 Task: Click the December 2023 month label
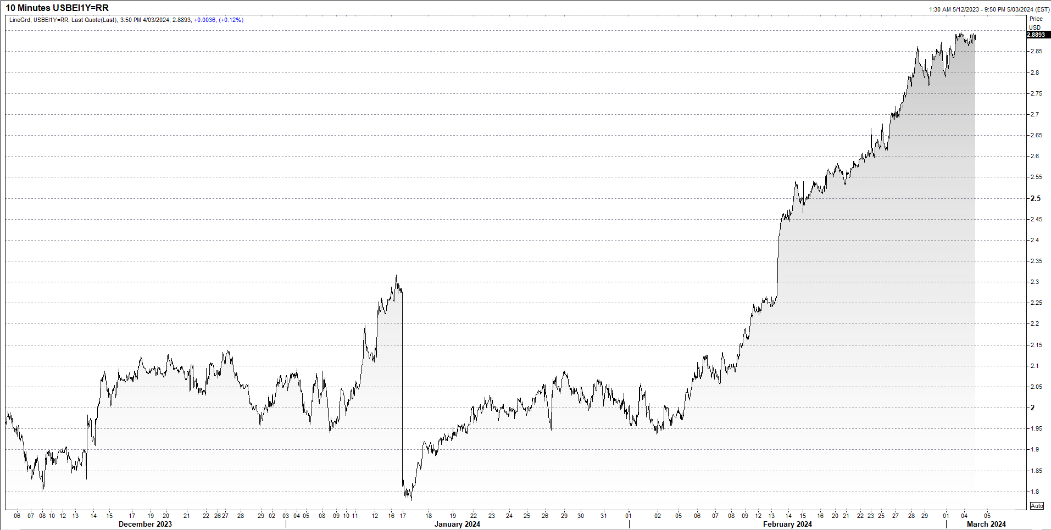tap(145, 524)
